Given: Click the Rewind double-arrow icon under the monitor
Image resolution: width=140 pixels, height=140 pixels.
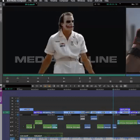Looking at the screenshot, I should click(x=28, y=81).
